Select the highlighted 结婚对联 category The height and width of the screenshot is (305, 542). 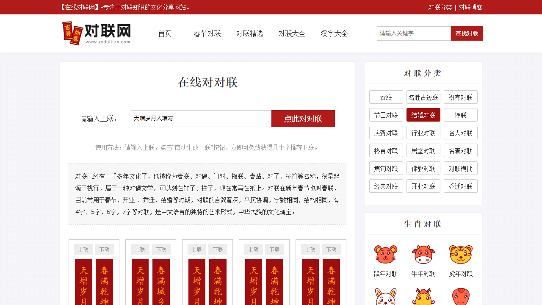[423, 115]
